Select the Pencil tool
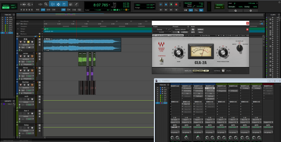The width and height of the screenshot is (281, 142). tap(76, 4)
